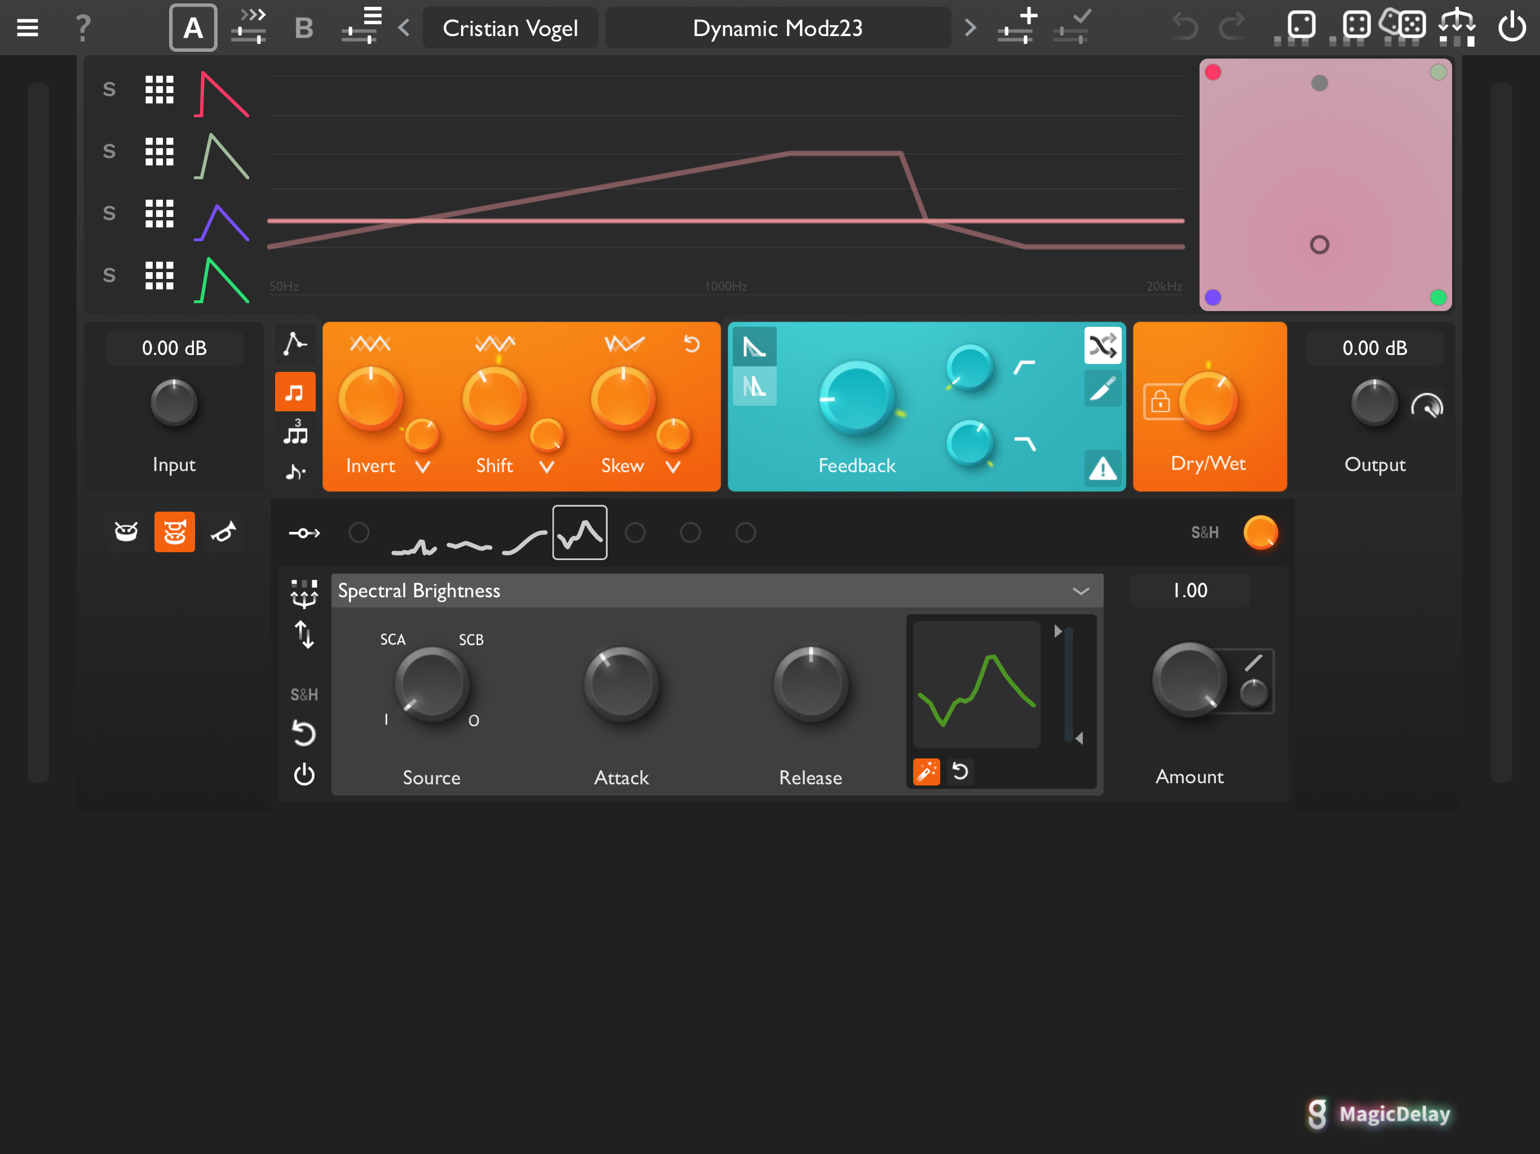The height and width of the screenshot is (1154, 1540).
Task: Switch to preset slot B
Action: point(303,28)
